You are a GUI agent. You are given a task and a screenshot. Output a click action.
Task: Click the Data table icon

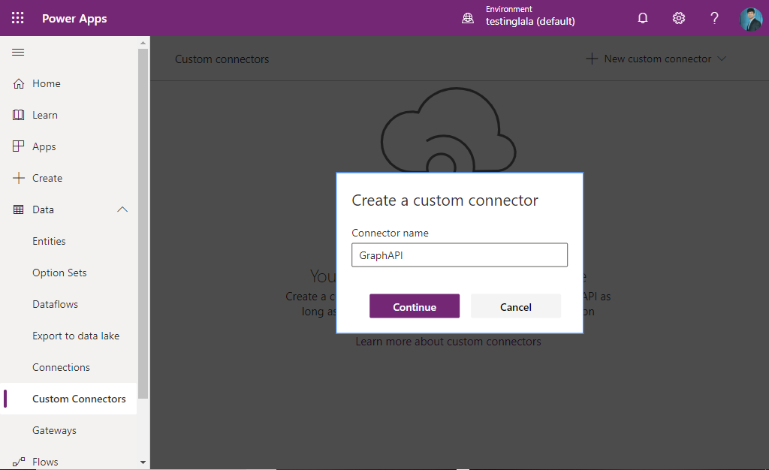pos(19,209)
